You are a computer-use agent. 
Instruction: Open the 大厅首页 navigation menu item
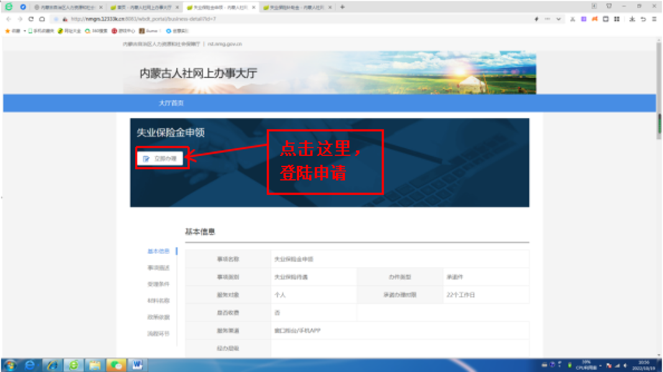coord(171,103)
